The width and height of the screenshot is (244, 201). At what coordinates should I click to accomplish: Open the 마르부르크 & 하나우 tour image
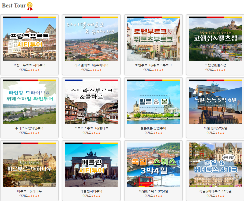pyautogui.click(x=29, y=165)
